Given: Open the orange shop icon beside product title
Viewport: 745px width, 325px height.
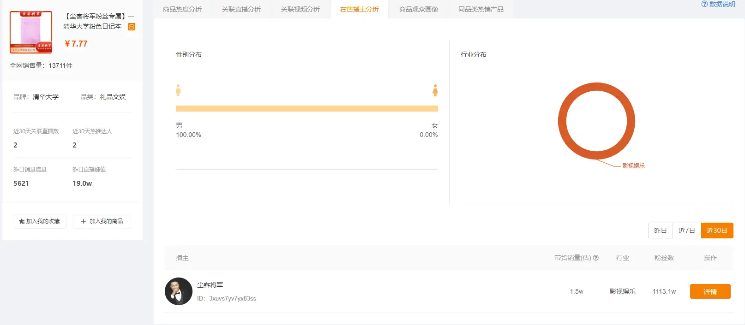Looking at the screenshot, I should (132, 27).
